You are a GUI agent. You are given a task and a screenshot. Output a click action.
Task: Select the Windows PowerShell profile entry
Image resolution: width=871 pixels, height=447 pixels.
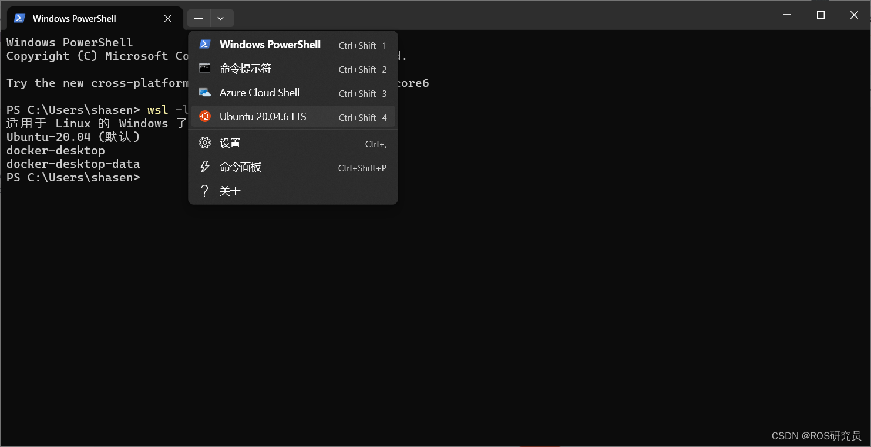[x=293, y=45]
